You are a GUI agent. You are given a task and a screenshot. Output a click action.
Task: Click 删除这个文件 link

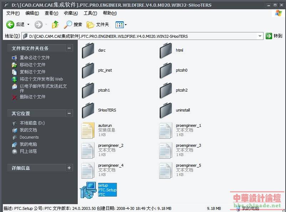(x=32, y=97)
